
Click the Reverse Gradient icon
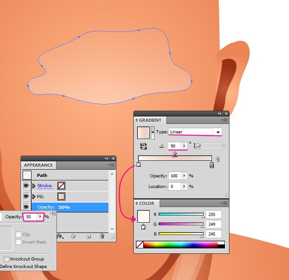[x=144, y=146]
